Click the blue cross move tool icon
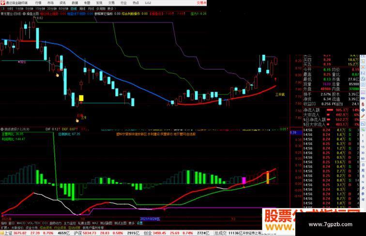This screenshot has height=236, width=366. pyautogui.click(x=363, y=110)
